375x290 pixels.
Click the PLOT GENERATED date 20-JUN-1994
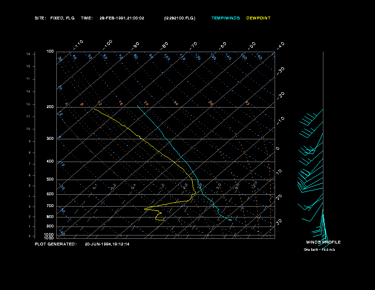pyautogui.click(x=107, y=245)
